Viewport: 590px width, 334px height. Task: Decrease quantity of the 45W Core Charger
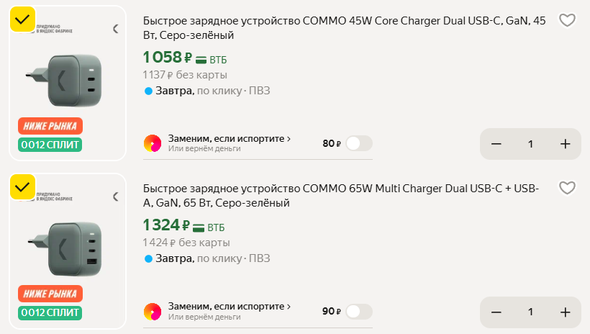(496, 144)
